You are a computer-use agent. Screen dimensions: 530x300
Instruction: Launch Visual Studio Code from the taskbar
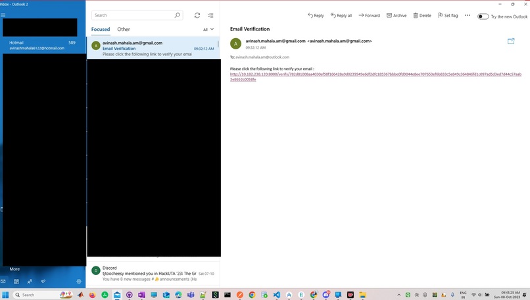(276, 295)
